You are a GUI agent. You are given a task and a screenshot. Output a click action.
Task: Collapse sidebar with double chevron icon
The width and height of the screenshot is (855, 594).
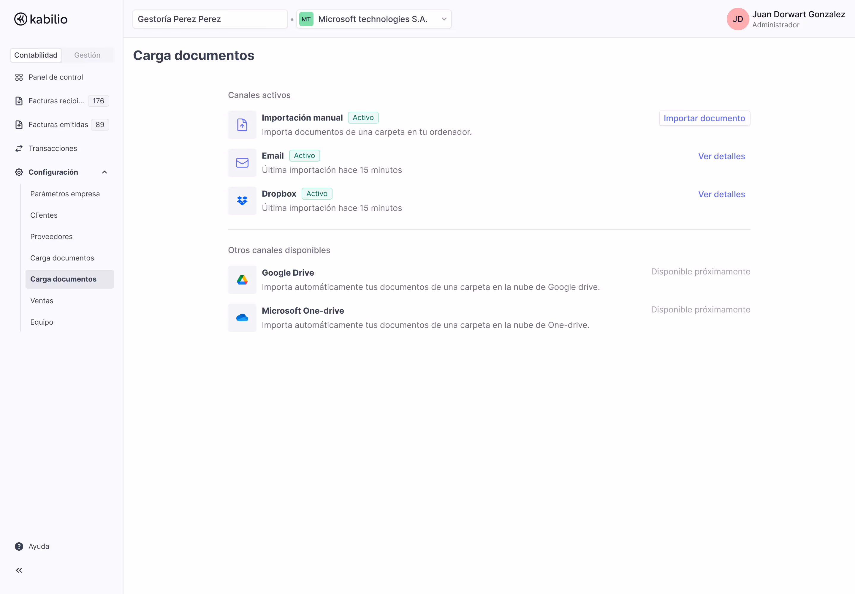point(19,570)
